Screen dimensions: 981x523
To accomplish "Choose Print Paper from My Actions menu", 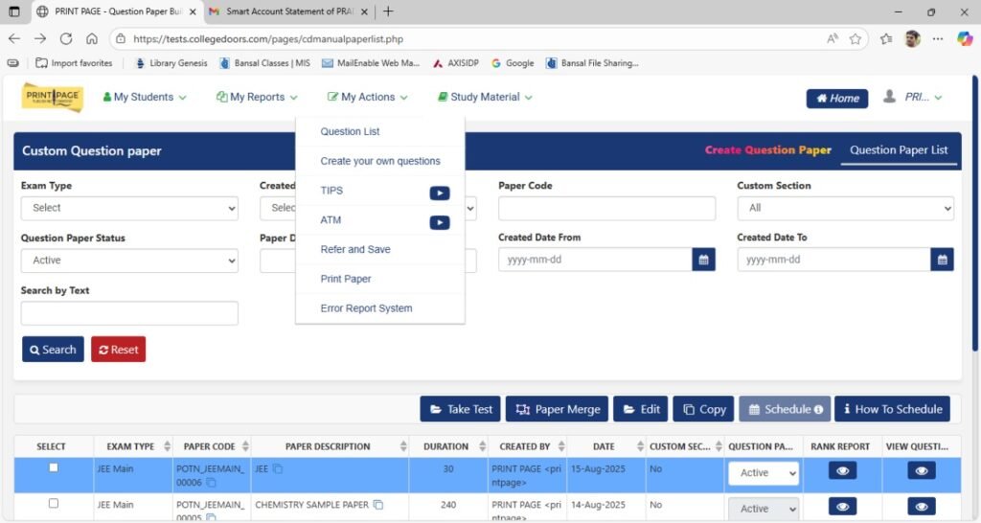I will (x=346, y=279).
